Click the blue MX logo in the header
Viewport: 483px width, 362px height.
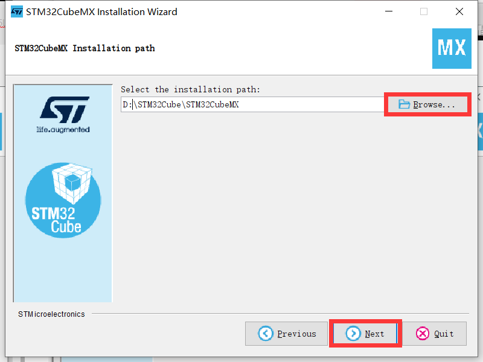(x=452, y=48)
